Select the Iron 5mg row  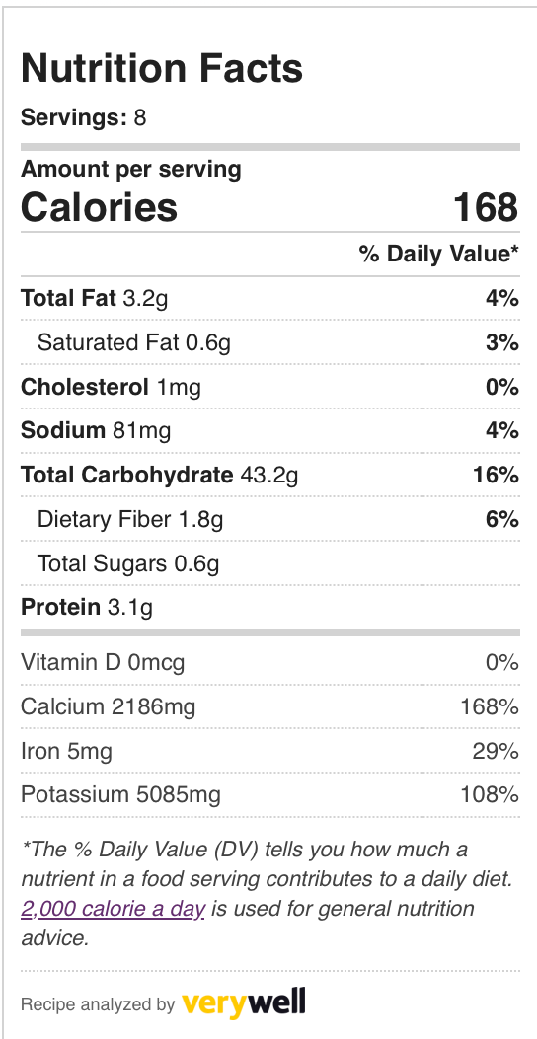click(x=269, y=752)
